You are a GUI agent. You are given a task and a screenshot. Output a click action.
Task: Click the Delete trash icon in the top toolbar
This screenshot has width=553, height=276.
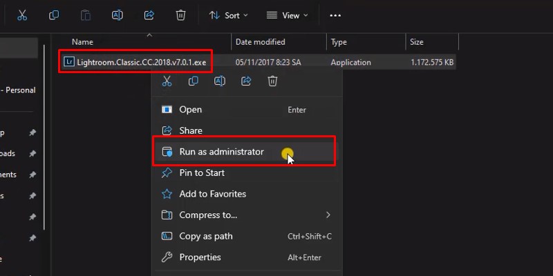[180, 15]
